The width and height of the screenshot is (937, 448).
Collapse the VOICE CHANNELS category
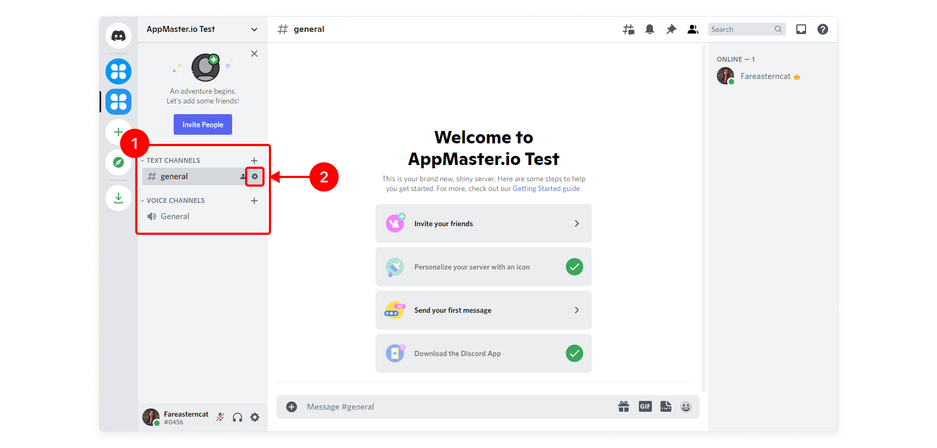point(173,200)
